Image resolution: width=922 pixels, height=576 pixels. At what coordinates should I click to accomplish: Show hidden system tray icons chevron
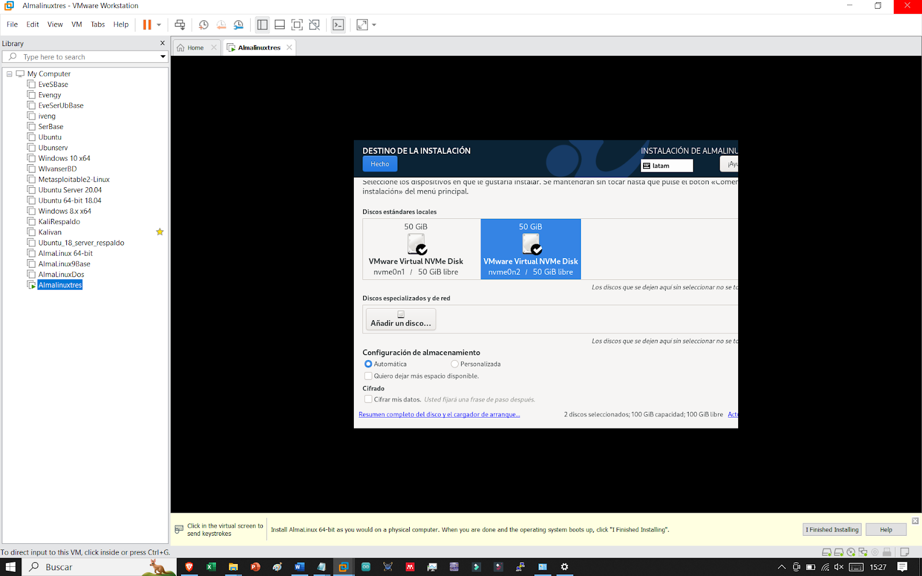(781, 567)
